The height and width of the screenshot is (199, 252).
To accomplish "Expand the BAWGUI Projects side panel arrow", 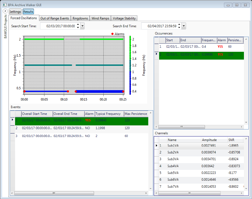I will (x=5, y=11).
